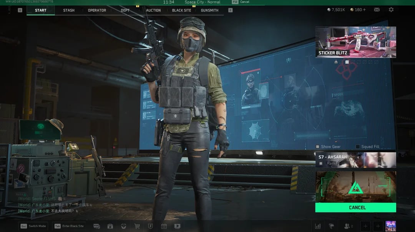Expand the S7 - AHSARAH season panel
This screenshot has width=415, height=232.
(355, 160)
